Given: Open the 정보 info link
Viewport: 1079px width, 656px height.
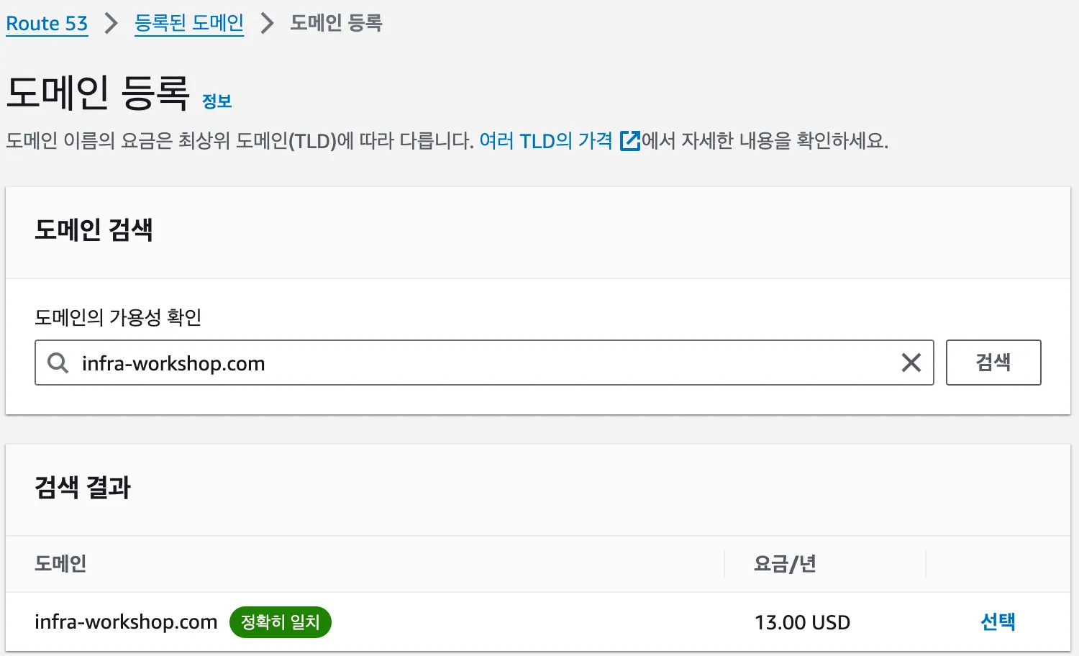Looking at the screenshot, I should [217, 101].
